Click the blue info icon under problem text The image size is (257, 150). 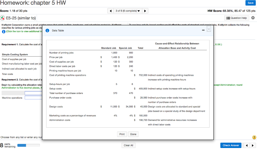[x=3, y=31]
